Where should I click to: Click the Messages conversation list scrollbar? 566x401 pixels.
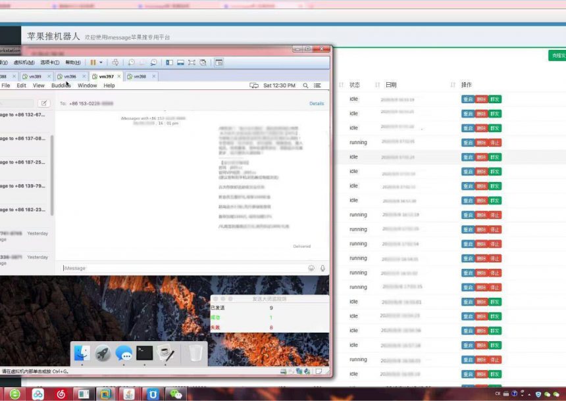pos(52,176)
